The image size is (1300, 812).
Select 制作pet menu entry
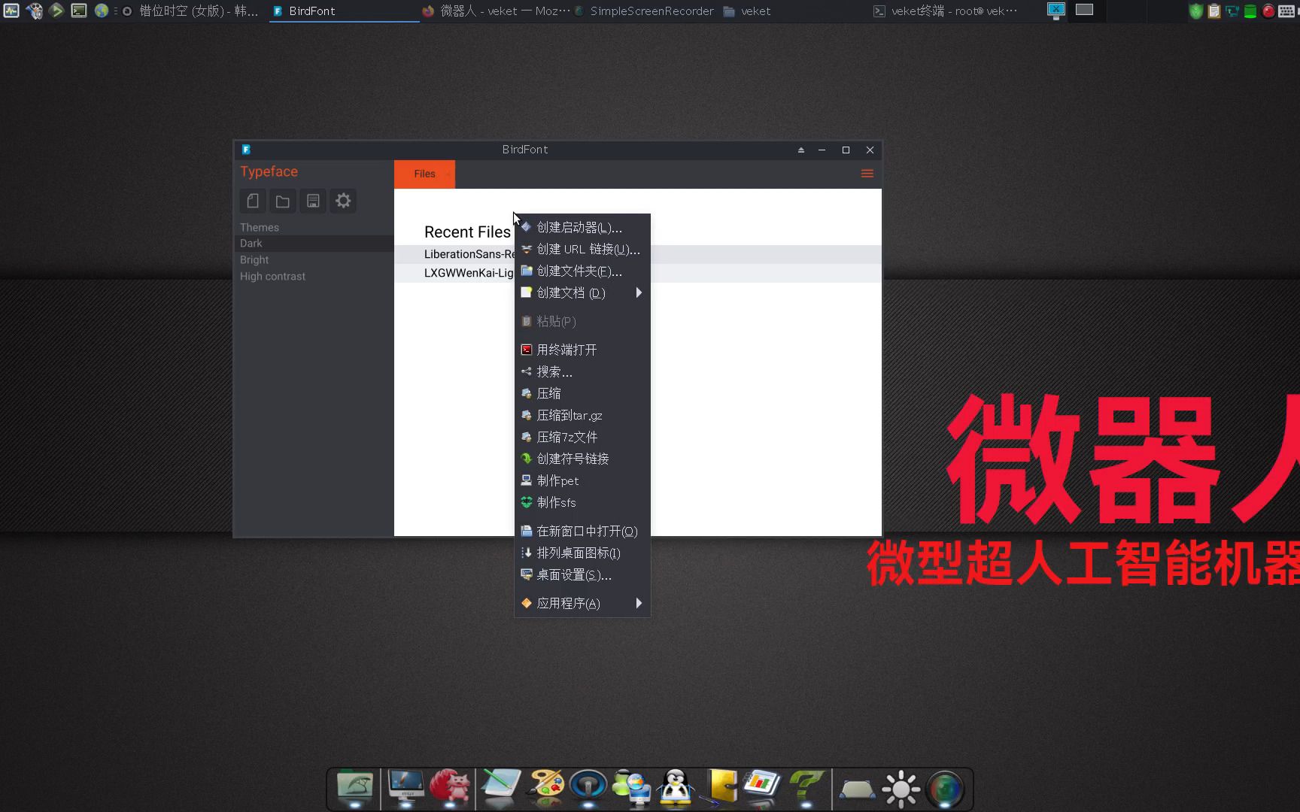[x=582, y=480]
